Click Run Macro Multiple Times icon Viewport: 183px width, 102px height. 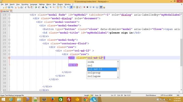(x=94, y=7)
